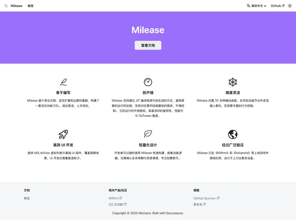Click the 查看文档 button
The image size is (296, 220).
pyautogui.click(x=148, y=45)
